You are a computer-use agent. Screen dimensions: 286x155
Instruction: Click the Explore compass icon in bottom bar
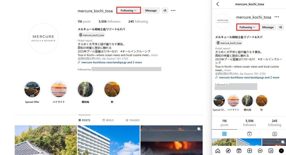pos(228,151)
